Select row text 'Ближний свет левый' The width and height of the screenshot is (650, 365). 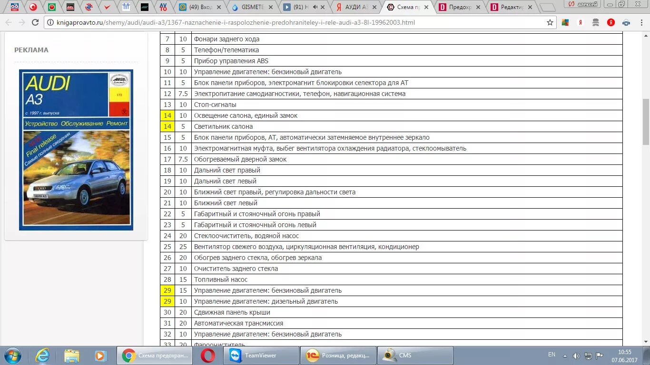coord(226,203)
